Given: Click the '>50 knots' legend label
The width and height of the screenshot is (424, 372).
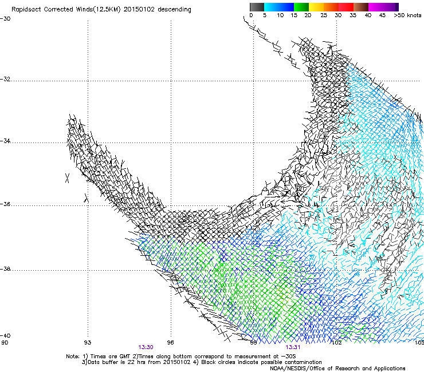Looking at the screenshot, I should (407, 15).
